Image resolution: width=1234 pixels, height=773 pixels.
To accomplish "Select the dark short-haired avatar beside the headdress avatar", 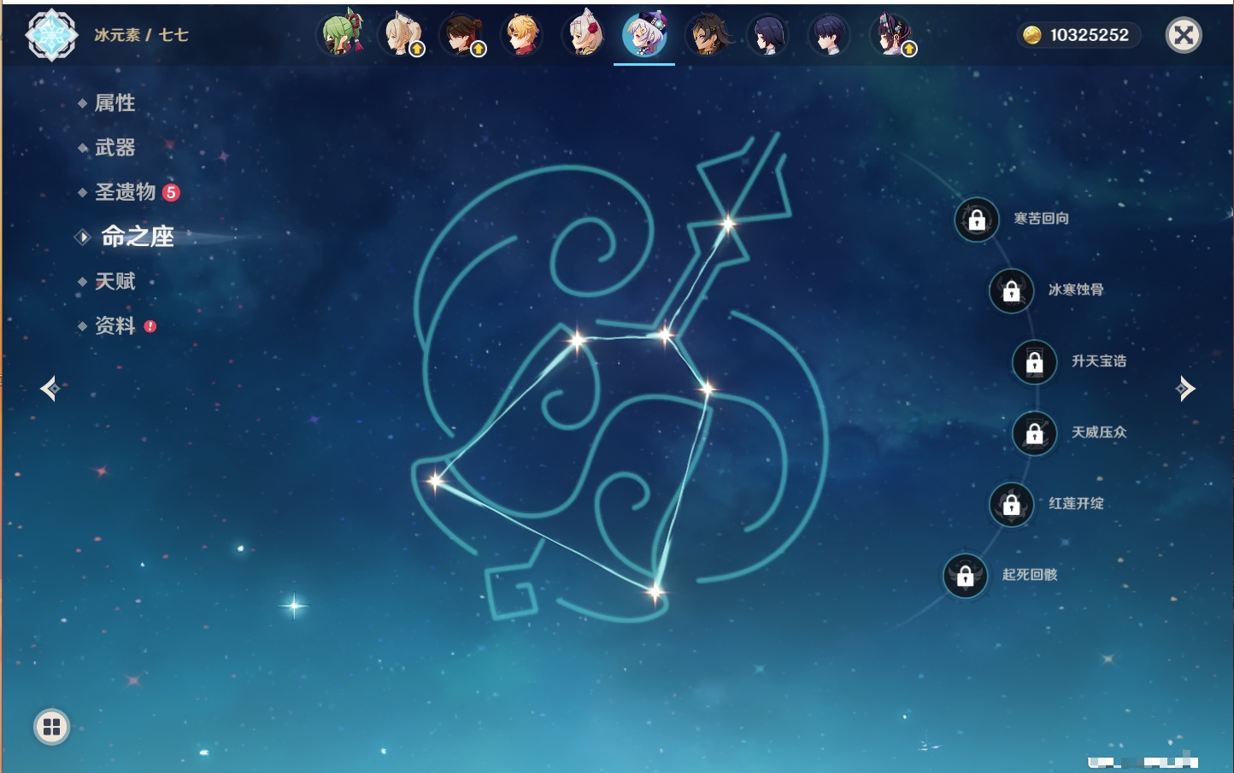I will [x=829, y=34].
